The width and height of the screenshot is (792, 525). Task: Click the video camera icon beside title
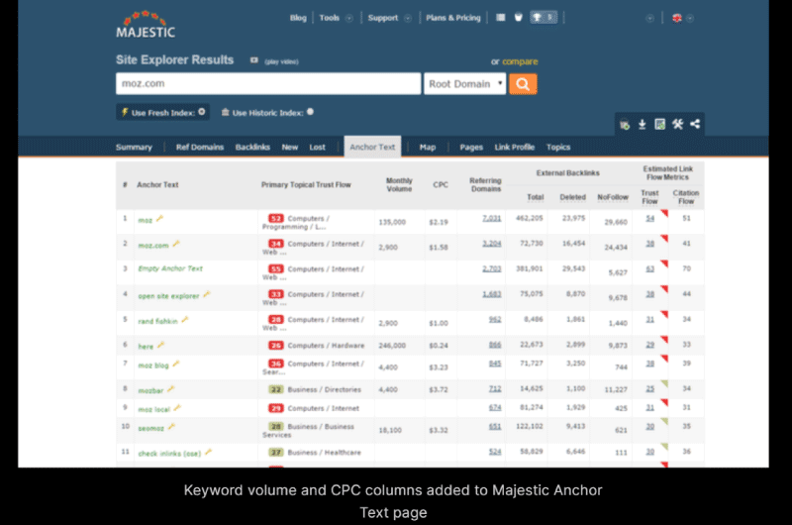click(254, 60)
